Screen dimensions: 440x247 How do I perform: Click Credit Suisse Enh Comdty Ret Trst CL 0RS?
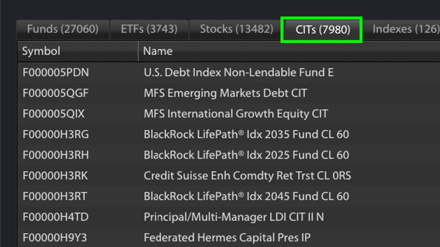[248, 176]
